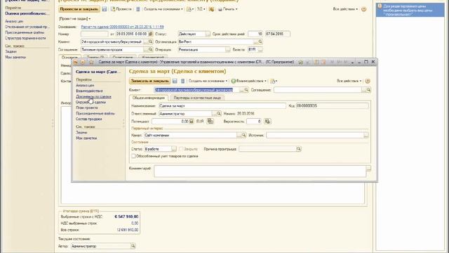Switch to Партнеры и контактные лица tab
Viewport: 449px width, 253px height.
tap(197, 98)
